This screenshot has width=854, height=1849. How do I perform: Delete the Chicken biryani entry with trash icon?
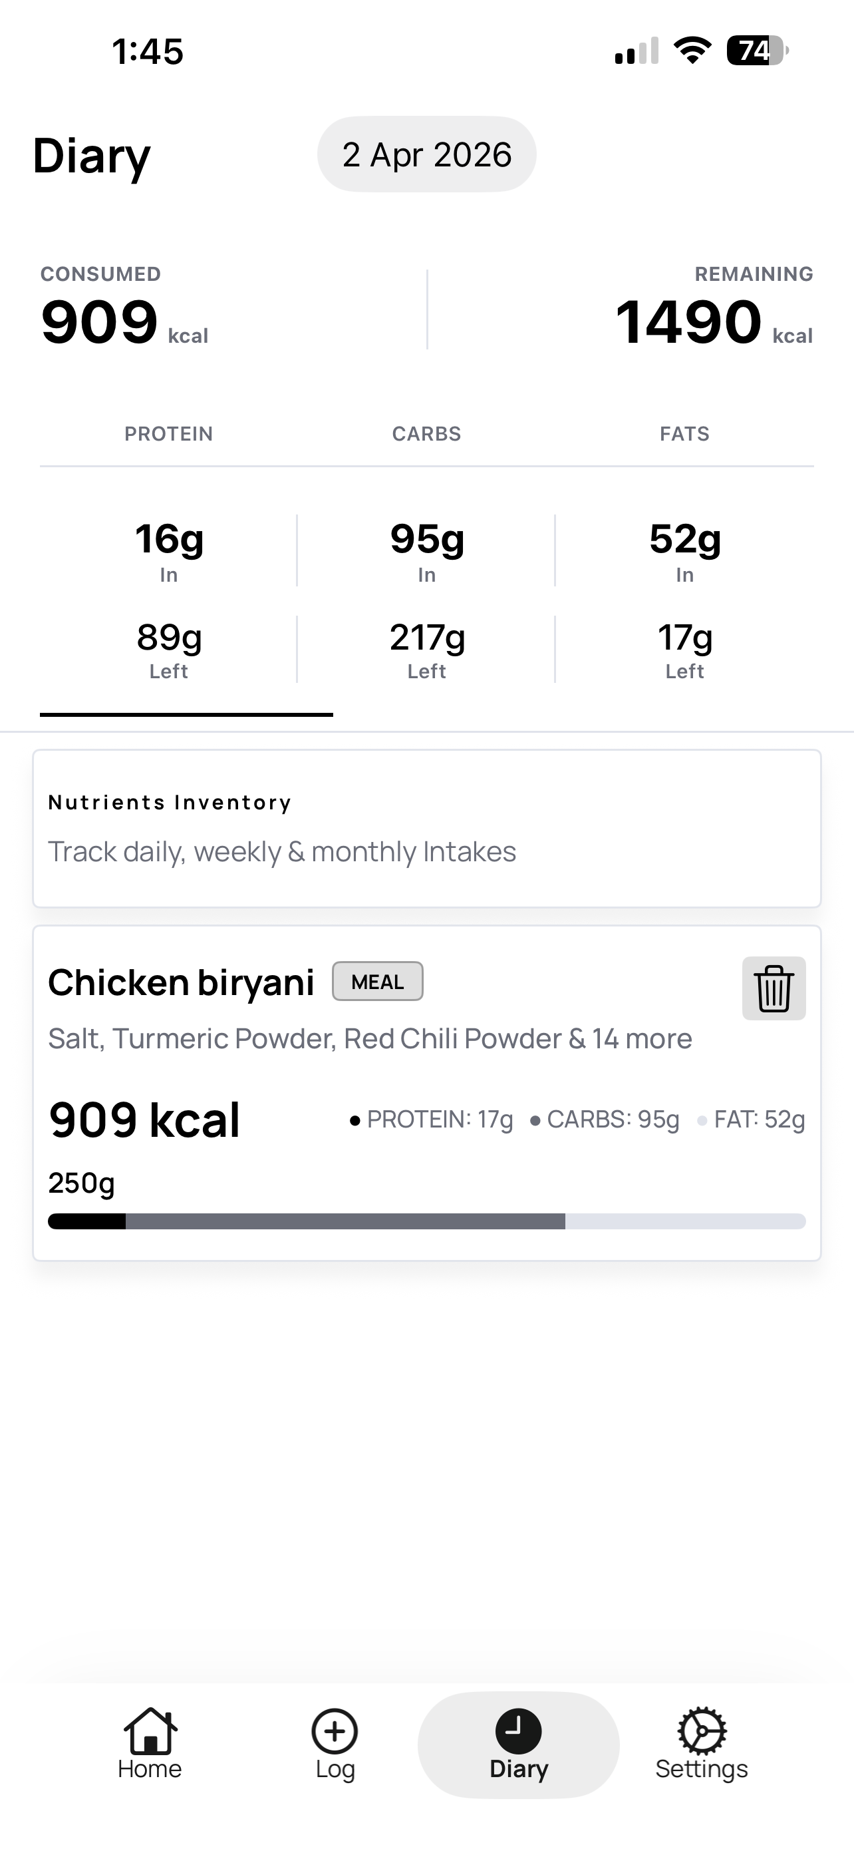click(x=774, y=988)
